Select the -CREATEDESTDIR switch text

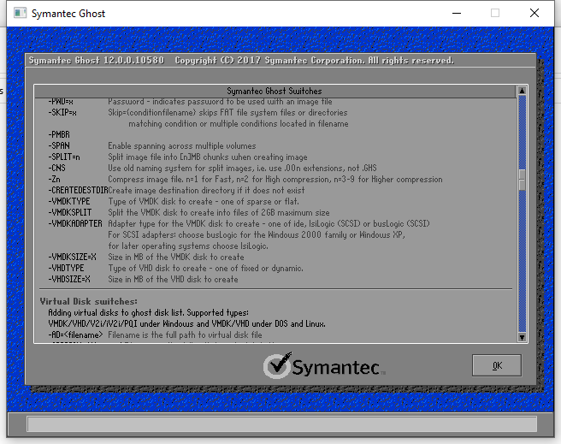pos(78,190)
